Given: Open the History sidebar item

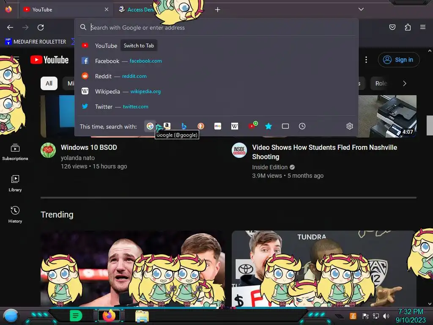Looking at the screenshot, I should 15,215.
